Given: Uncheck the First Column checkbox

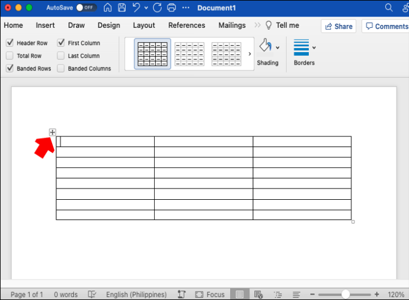Looking at the screenshot, I should [x=61, y=43].
